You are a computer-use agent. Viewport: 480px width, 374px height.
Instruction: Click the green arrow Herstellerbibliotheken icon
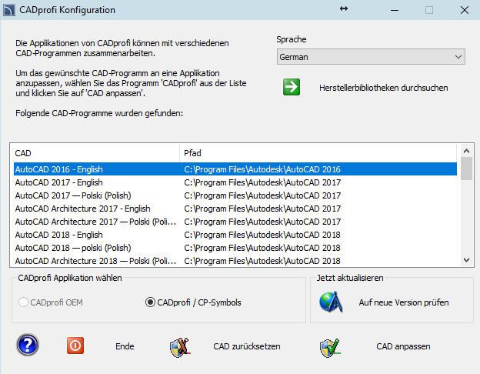coord(292,87)
